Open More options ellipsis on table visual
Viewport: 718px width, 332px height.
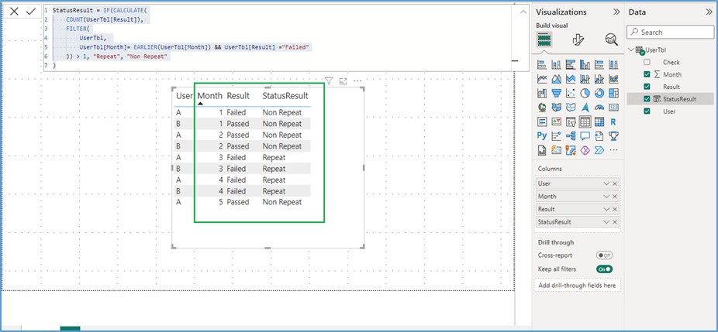[x=357, y=81]
